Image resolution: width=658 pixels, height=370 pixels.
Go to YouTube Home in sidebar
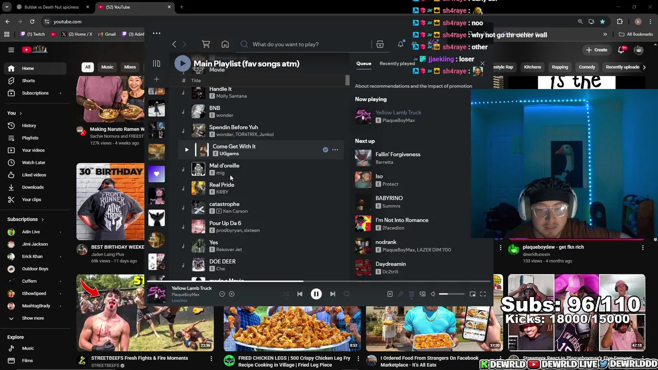[x=35, y=68]
